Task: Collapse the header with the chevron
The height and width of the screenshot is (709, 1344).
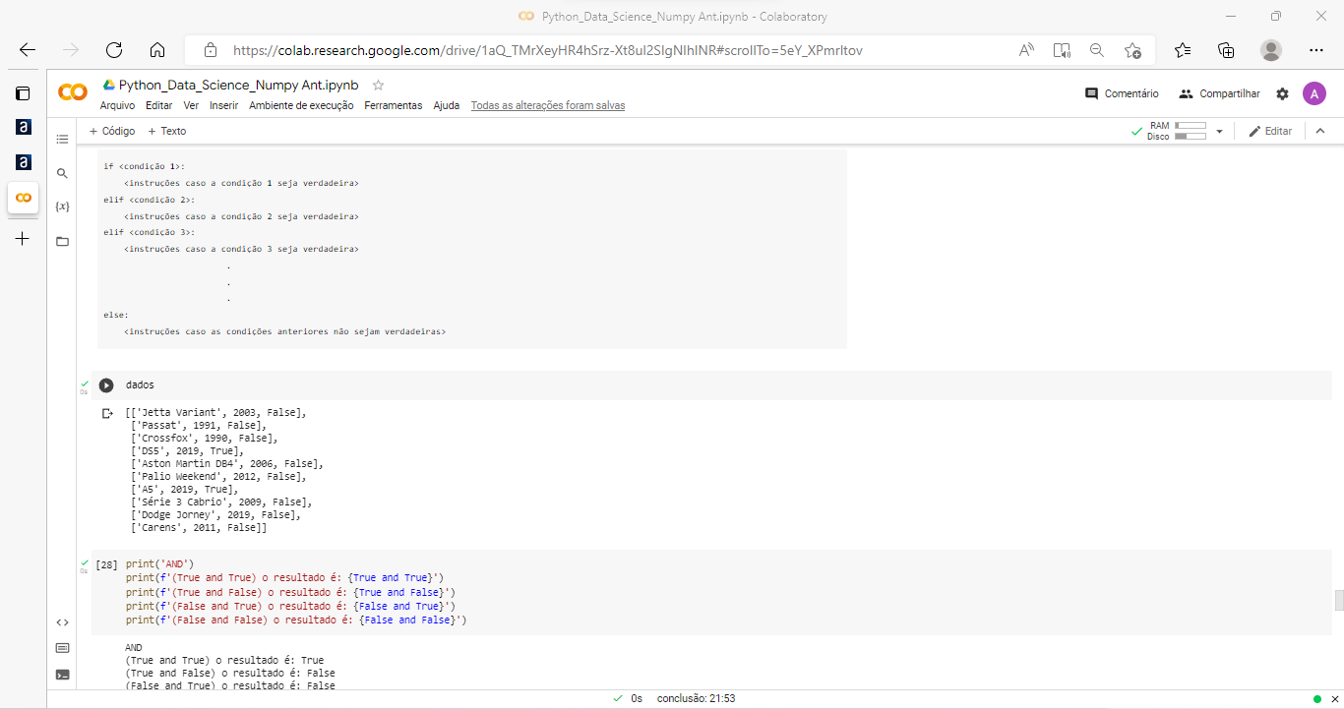Action: (x=1320, y=131)
